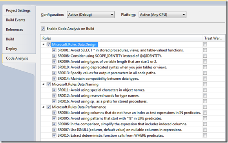228x143 pixels.
Task: Collapse the Microsoft.Rules.Data.Performance group
Action: pyautogui.click(x=43, y=107)
